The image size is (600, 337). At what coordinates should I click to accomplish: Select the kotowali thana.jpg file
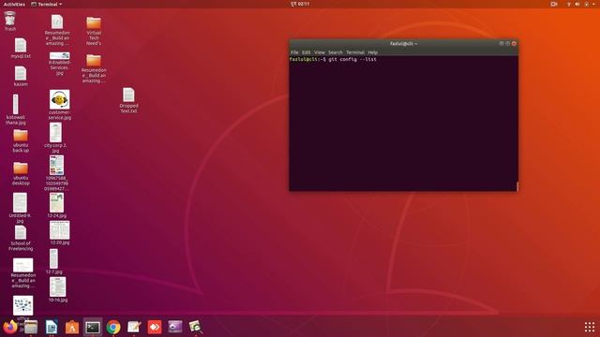[x=16, y=110]
